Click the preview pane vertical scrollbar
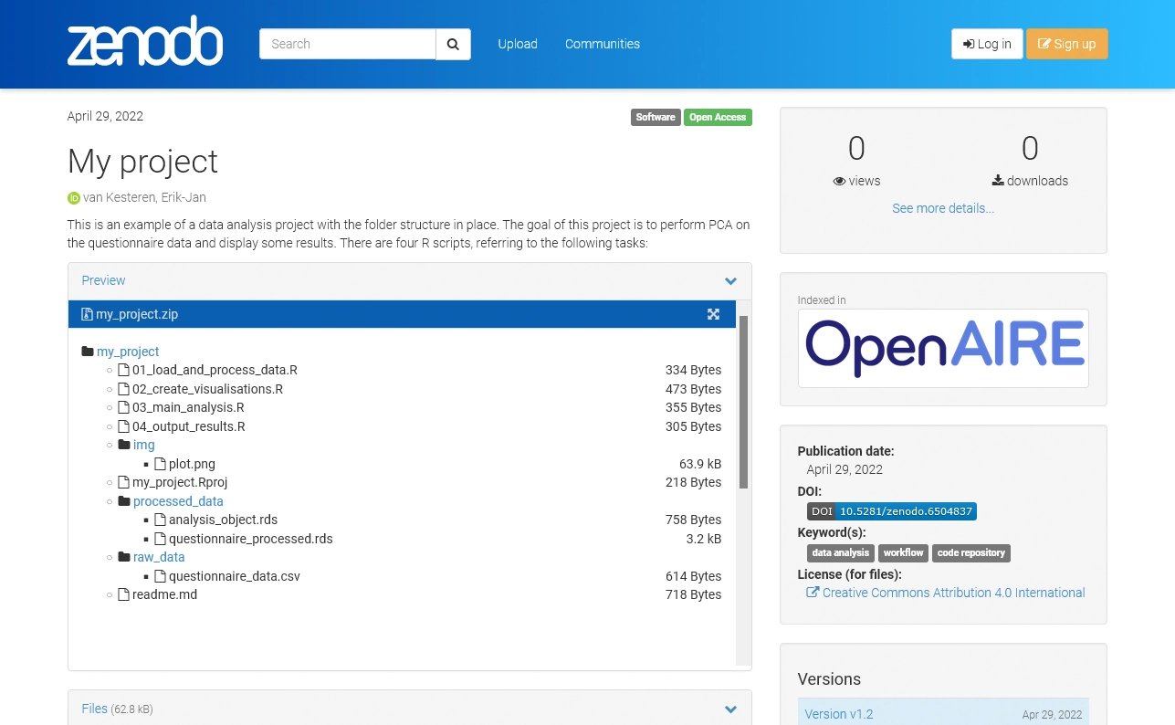Image resolution: width=1175 pixels, height=725 pixels. click(743, 402)
